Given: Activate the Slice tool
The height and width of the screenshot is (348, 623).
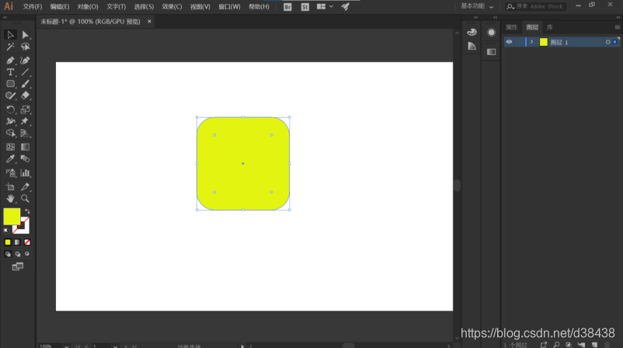Looking at the screenshot, I should [25, 186].
